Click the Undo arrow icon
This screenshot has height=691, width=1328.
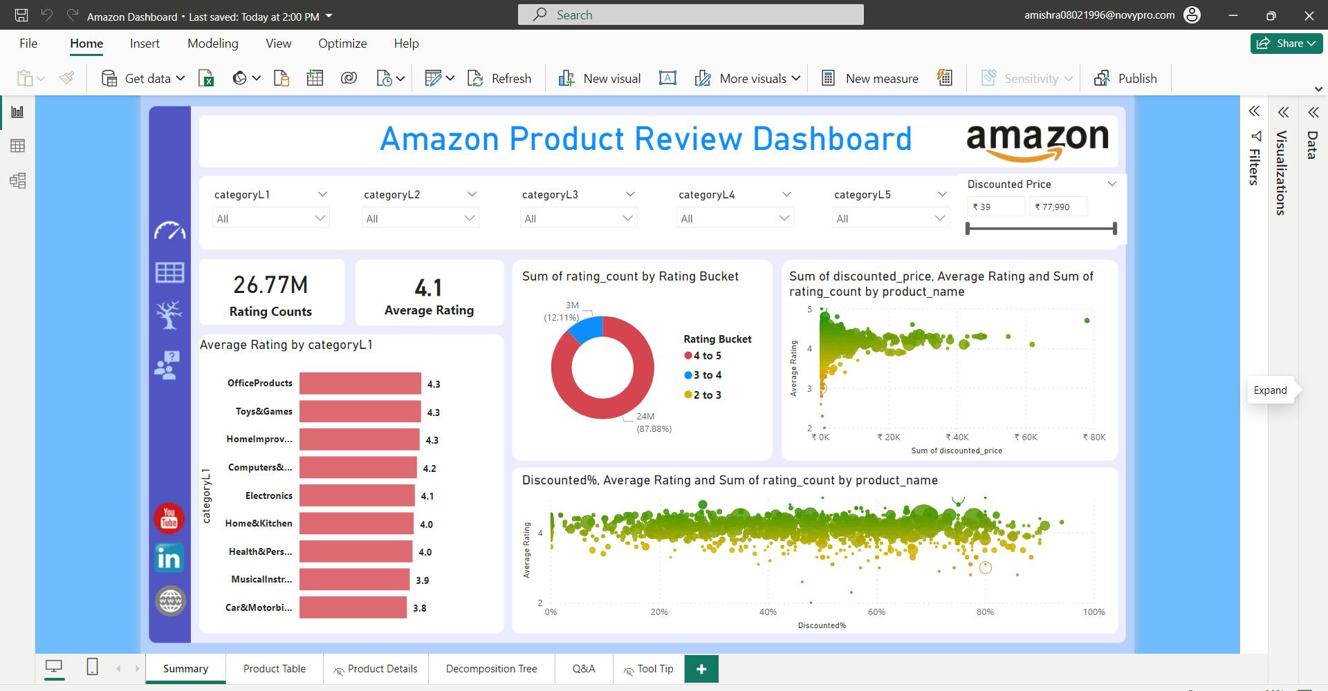(x=46, y=15)
